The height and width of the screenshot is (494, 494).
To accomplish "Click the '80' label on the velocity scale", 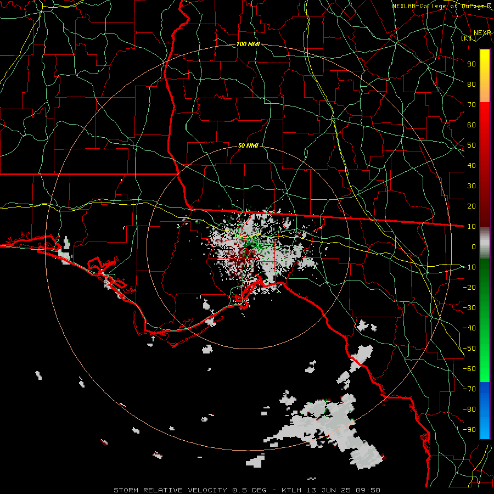I will pos(471,85).
